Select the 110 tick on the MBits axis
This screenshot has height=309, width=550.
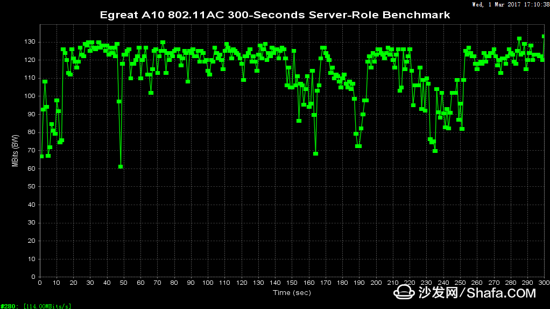[x=30, y=78]
